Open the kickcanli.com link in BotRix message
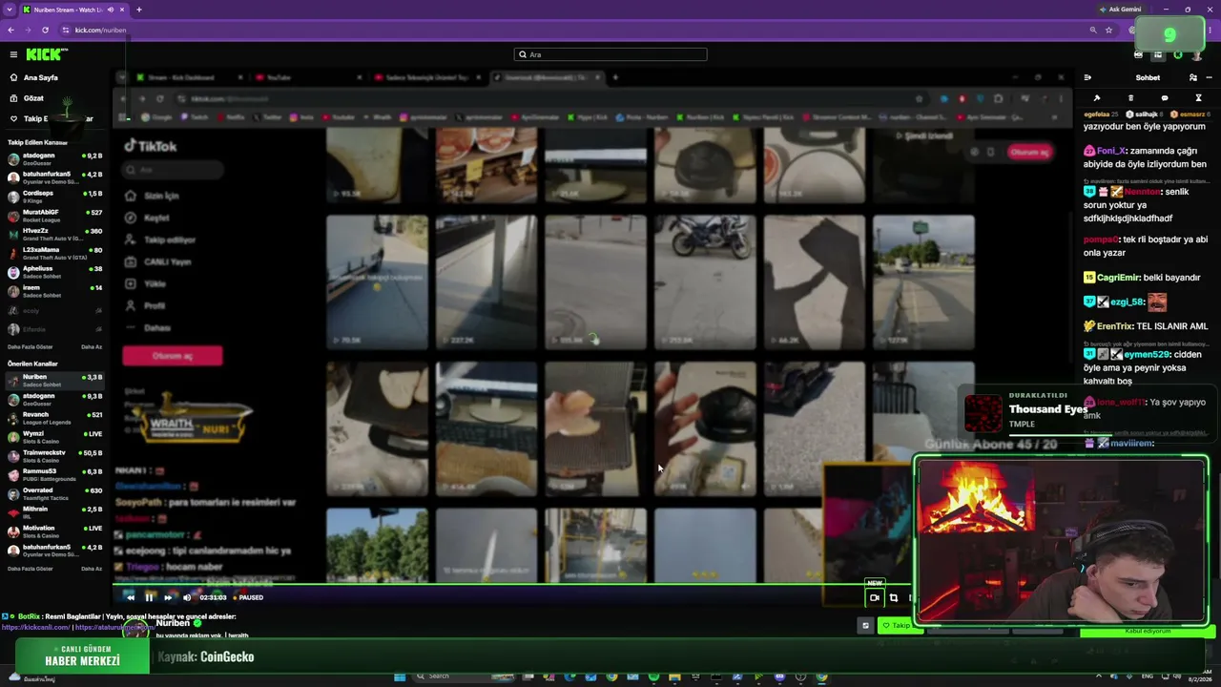1221x687 pixels. coord(35,627)
